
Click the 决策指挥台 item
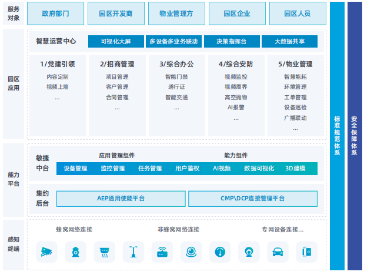tap(232, 42)
